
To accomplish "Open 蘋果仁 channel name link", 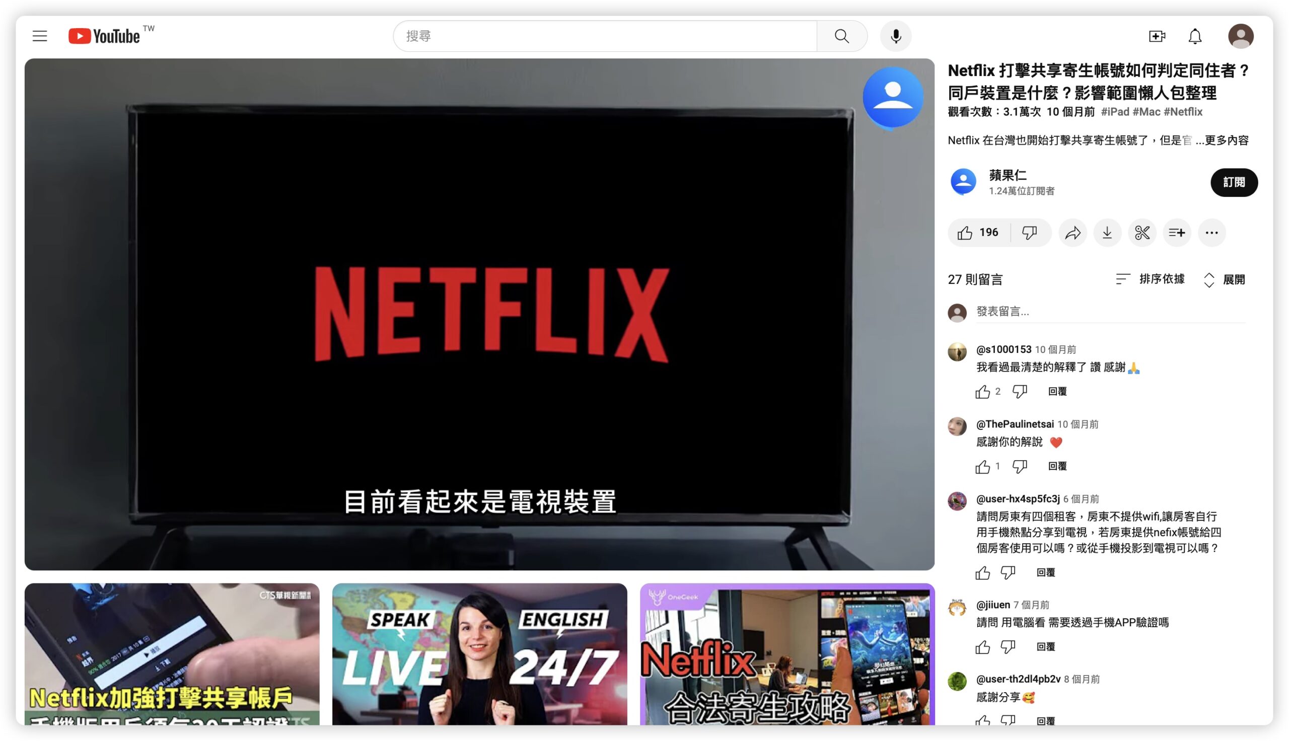I will [x=1008, y=175].
